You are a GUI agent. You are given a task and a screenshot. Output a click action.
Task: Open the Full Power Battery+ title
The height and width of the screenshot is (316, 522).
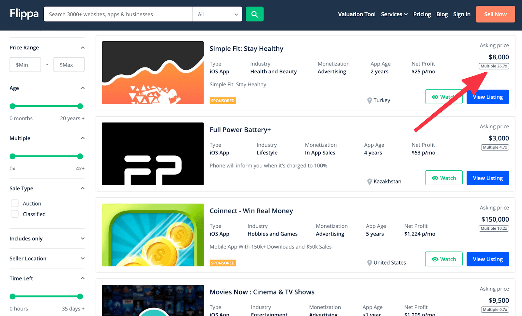click(x=240, y=130)
